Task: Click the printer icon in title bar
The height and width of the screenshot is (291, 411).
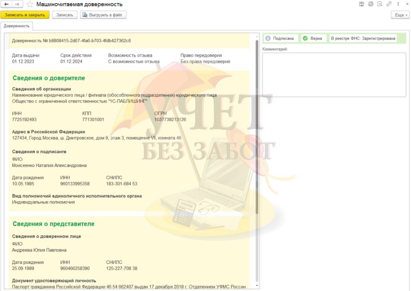Action: 371,4
